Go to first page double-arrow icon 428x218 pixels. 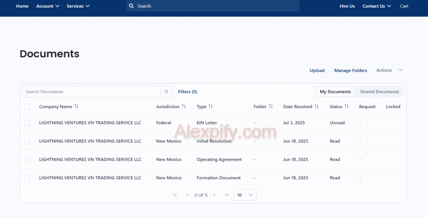175,195
